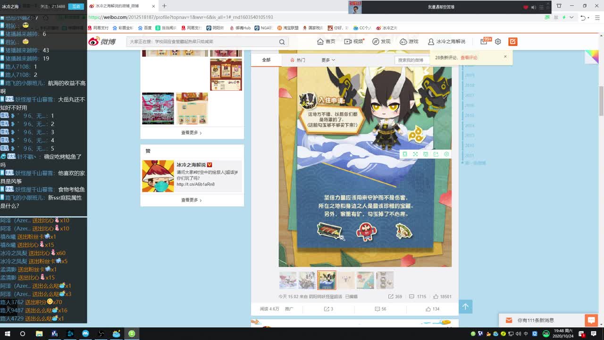Click 查看评论 link in notification
Image resolution: width=604 pixels, height=340 pixels.
point(469,58)
